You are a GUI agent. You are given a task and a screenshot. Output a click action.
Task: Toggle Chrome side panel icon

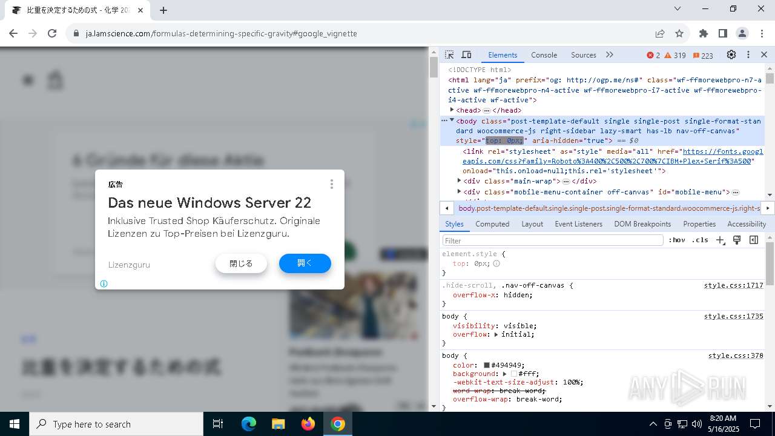[722, 33]
